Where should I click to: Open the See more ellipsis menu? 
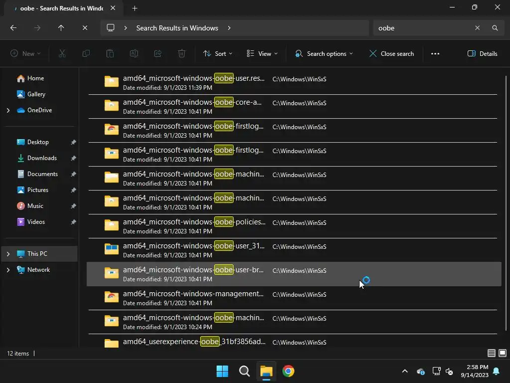435,54
